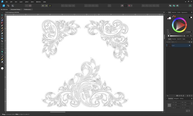Select the Move tool
This screenshot has height=116, width=193.
[x=2, y=13]
